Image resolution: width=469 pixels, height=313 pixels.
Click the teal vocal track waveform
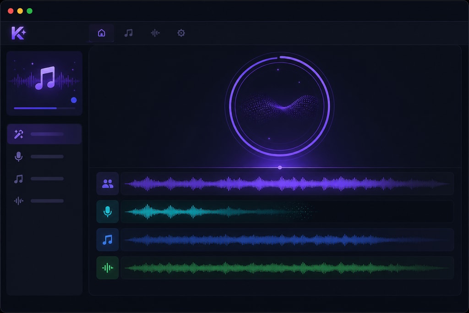(x=287, y=212)
